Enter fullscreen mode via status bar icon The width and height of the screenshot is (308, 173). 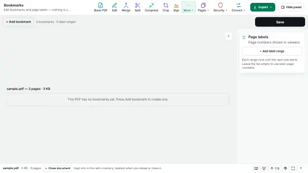click(x=293, y=168)
